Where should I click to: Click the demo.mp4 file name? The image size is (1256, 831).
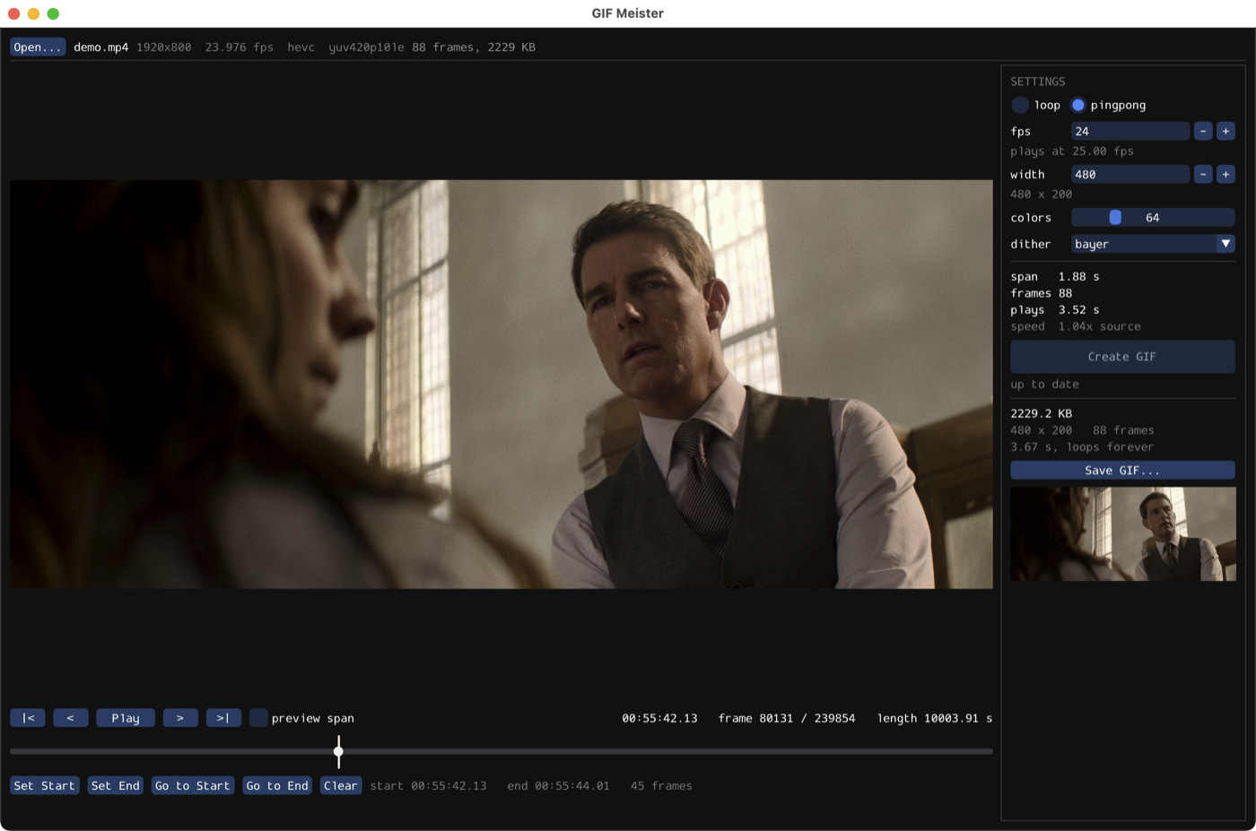(x=100, y=47)
